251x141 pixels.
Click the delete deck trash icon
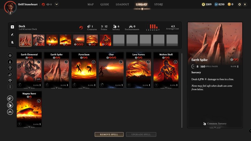12,42
